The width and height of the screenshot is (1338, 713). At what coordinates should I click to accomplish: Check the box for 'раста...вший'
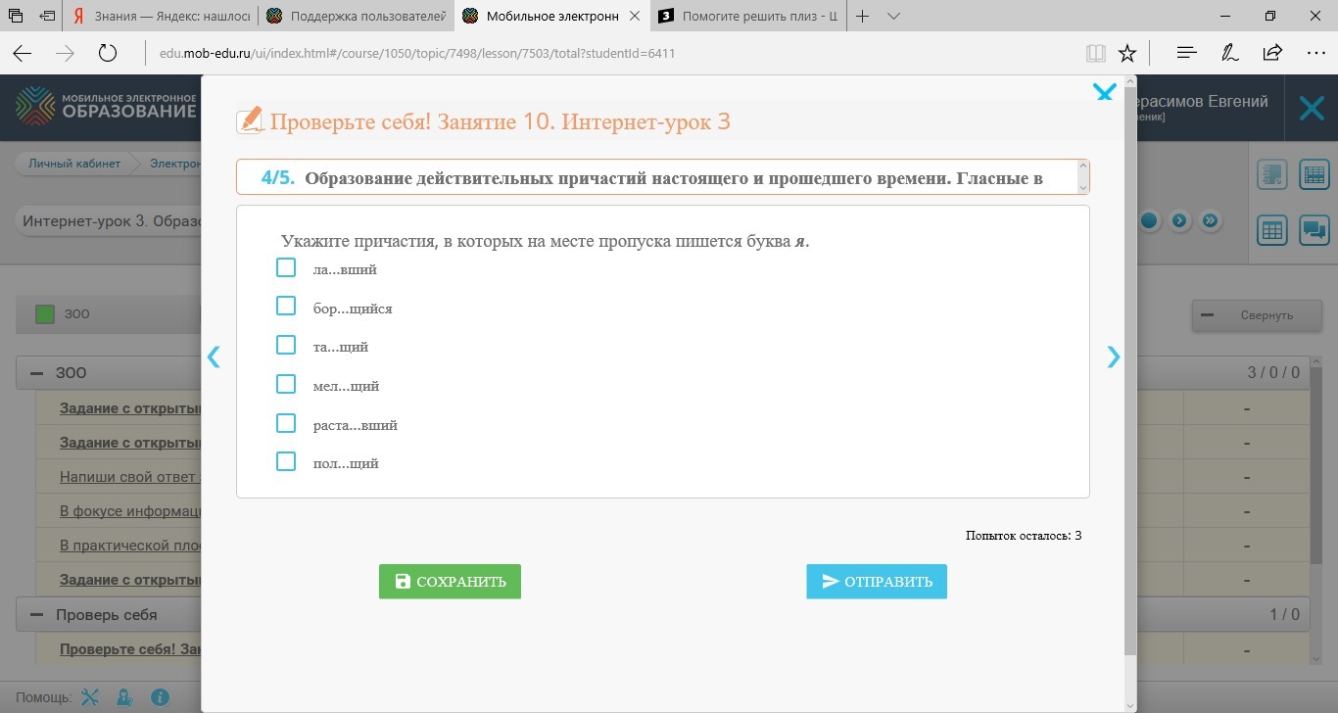point(286,423)
